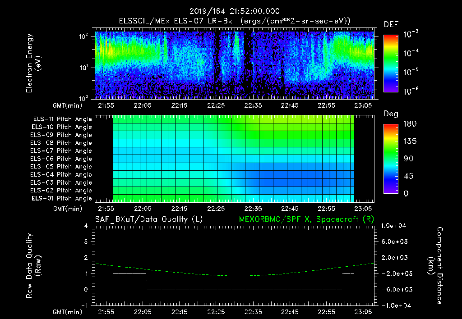This screenshot has height=319, width=462.
Task: Click the green MEXORBMC/SPF X, Spacecraft (R) legend
Action: (306, 219)
